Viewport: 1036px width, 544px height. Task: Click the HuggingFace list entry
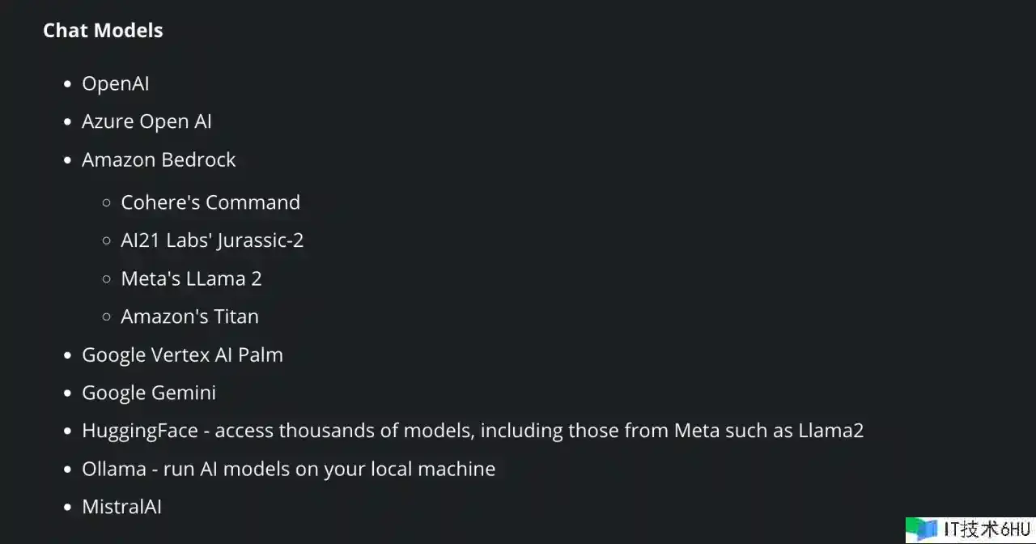coord(473,431)
